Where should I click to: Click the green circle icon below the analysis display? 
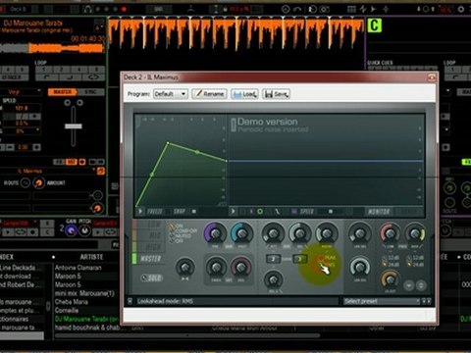[260, 212]
